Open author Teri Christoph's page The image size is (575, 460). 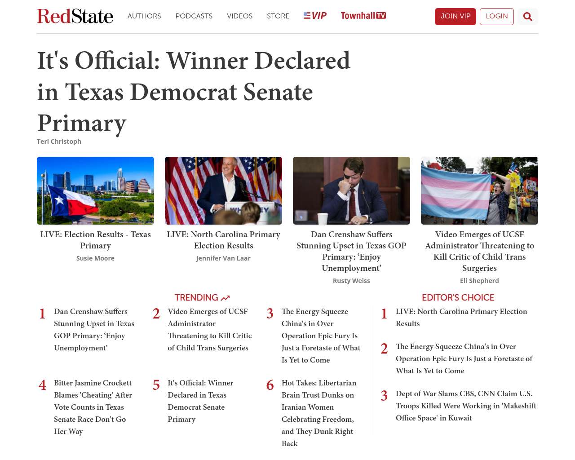pos(59,142)
